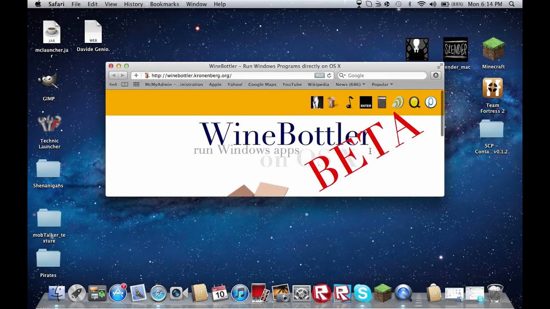The height and width of the screenshot is (309, 550).
Task: Open Skype from the Dock
Action: click(x=362, y=293)
